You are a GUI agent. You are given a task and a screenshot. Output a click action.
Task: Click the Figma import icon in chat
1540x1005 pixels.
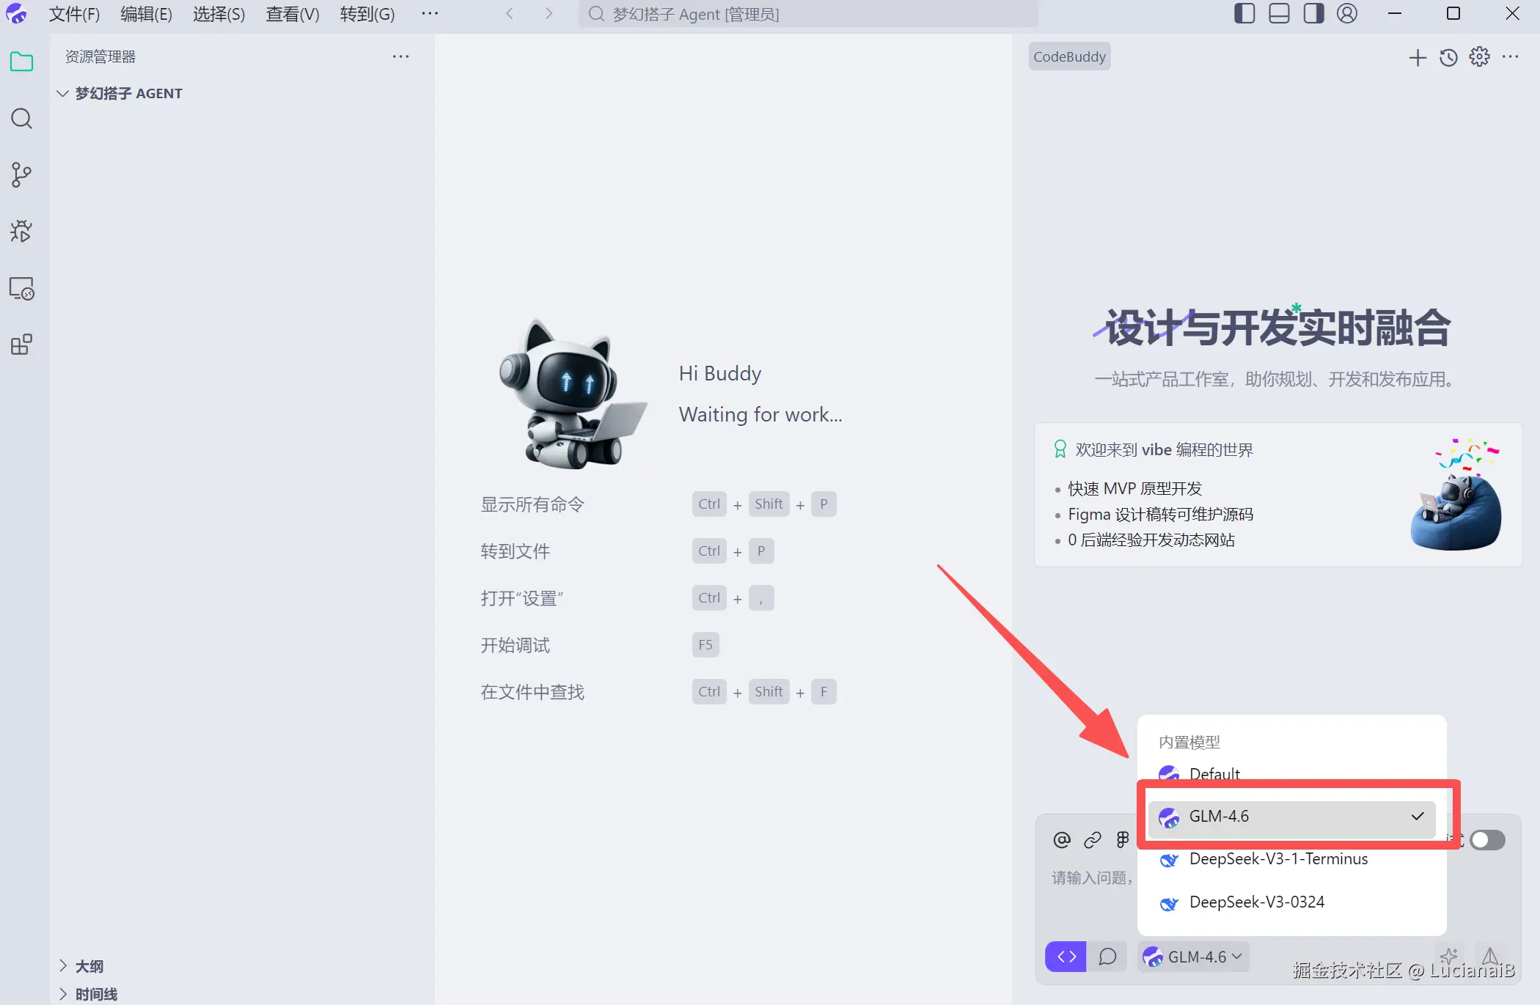(x=1123, y=840)
